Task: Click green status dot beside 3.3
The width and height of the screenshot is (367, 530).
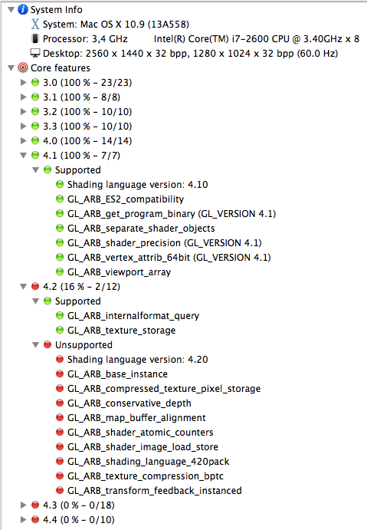Action: 35,126
